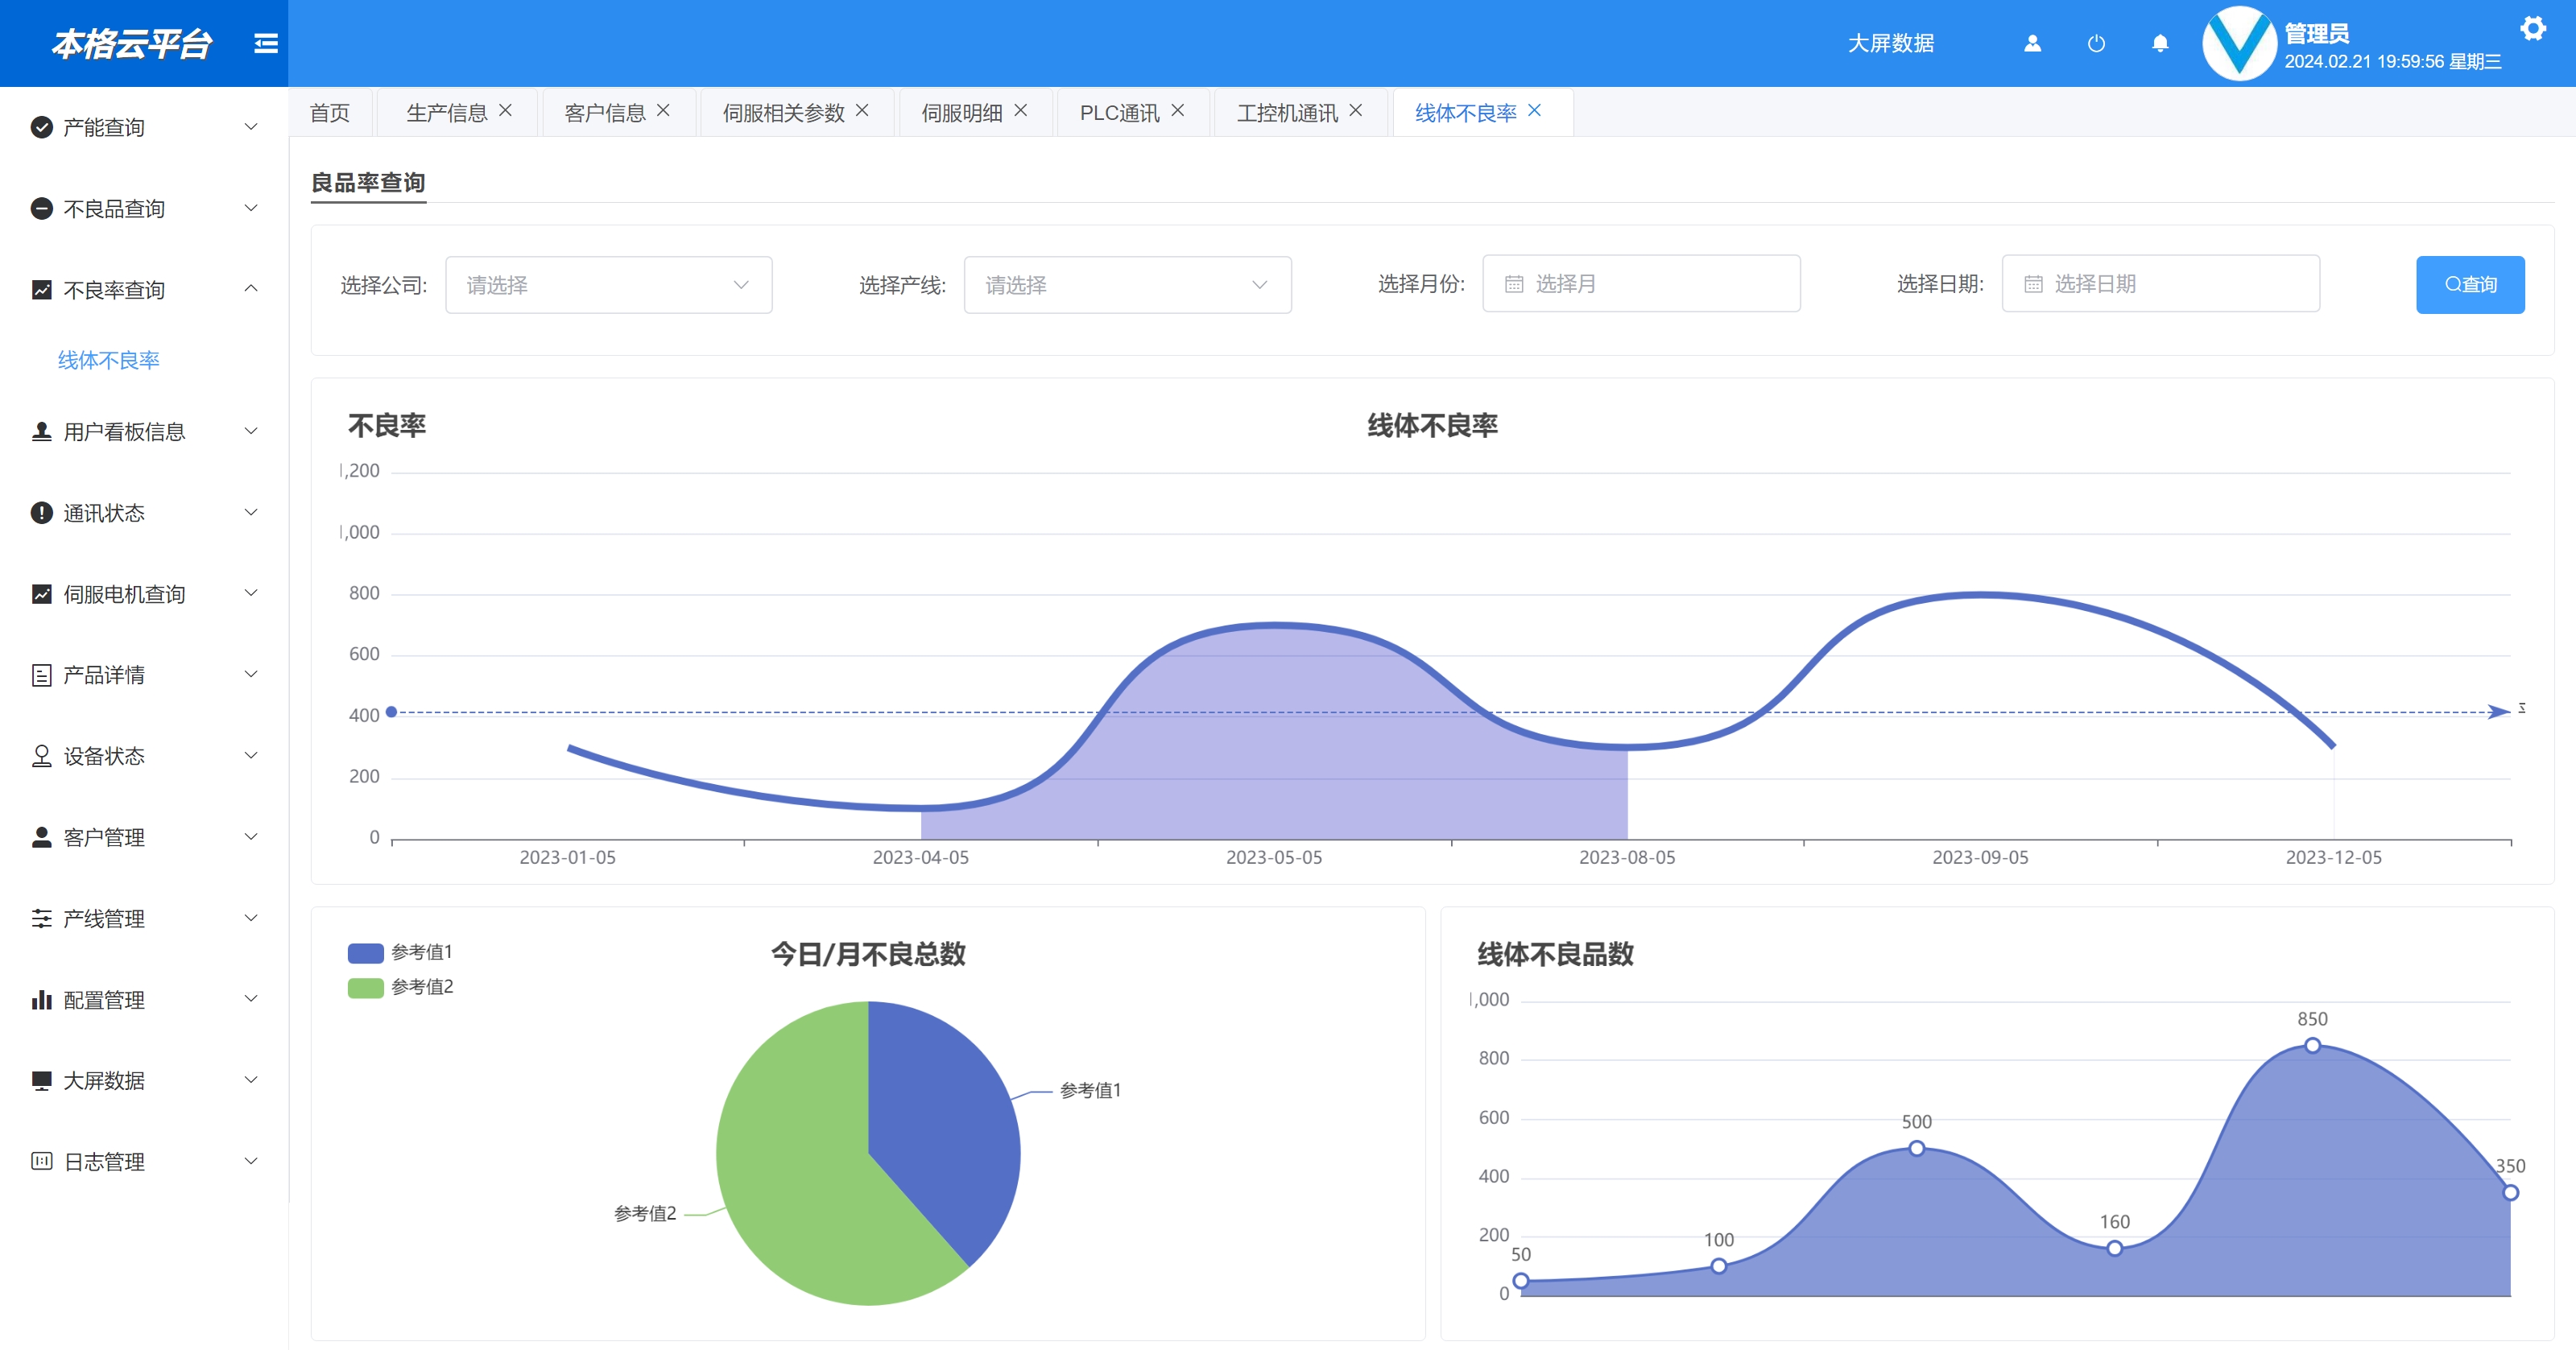The image size is (2576, 1350).
Task: Switch to the 工控机通讯 tab
Action: click(x=1287, y=112)
